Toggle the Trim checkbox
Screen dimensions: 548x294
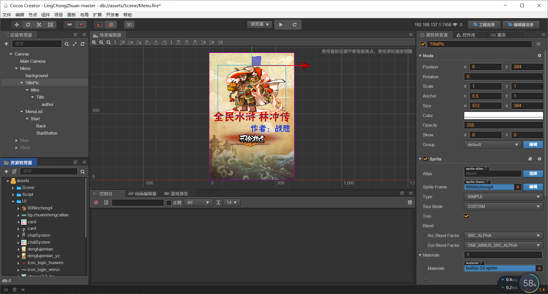(467, 216)
